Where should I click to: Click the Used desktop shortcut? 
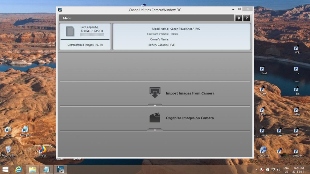point(263,70)
